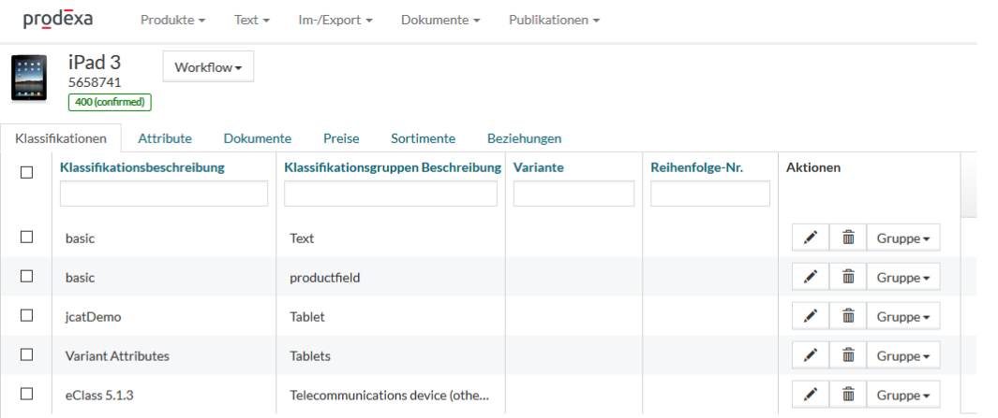Click the Klassifikationsbeschreibung filter field
Viewport: 998px width, 418px height.
pyautogui.click(x=164, y=194)
